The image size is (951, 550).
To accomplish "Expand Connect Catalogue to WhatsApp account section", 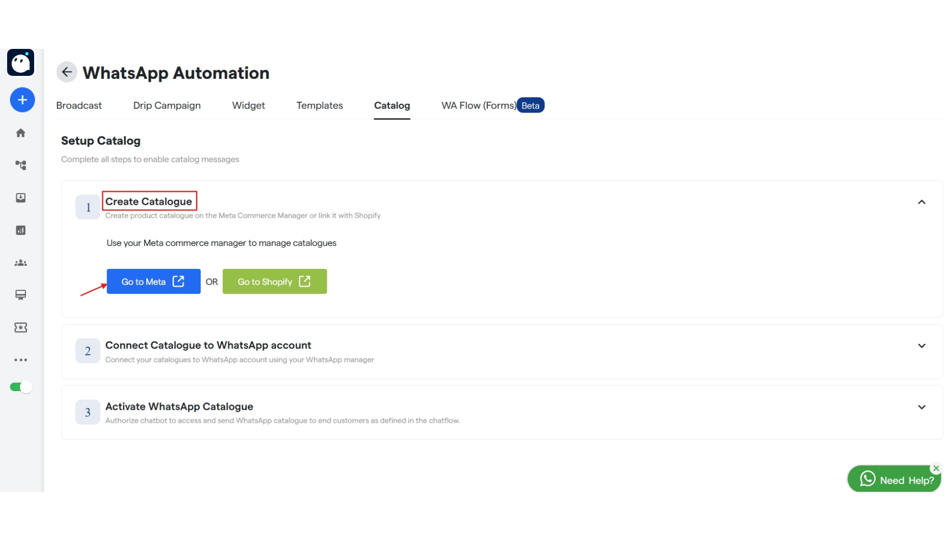I will (x=921, y=346).
